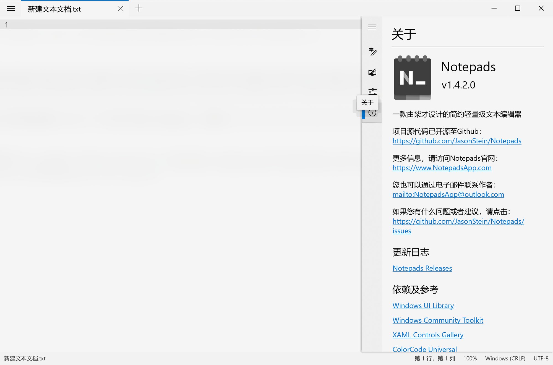Open the GitHub Notepads issues link
This screenshot has height=365, width=553.
click(x=458, y=221)
